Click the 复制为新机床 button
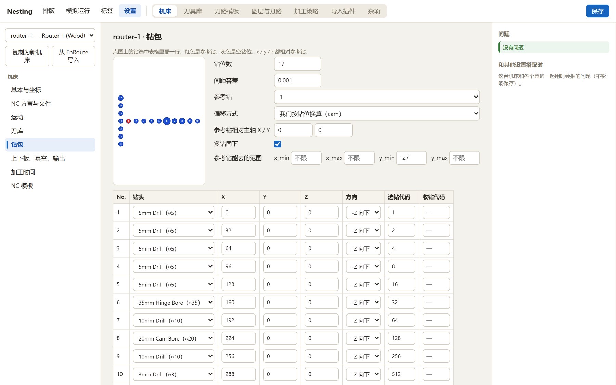 point(27,56)
